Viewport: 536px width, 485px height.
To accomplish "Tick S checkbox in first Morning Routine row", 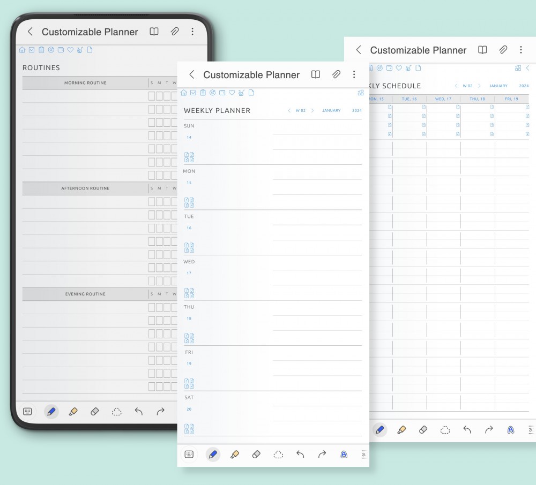I will pyautogui.click(x=152, y=96).
